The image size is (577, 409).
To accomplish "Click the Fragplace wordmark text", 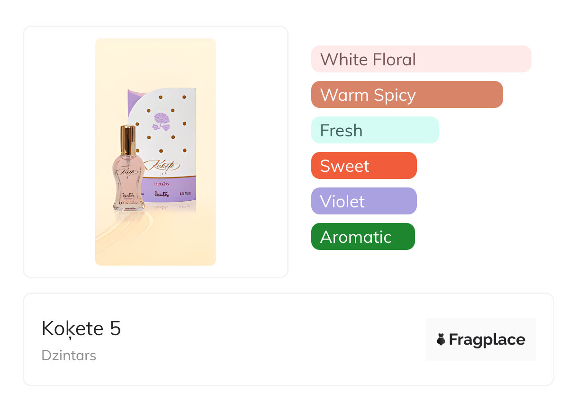I will coord(487,340).
